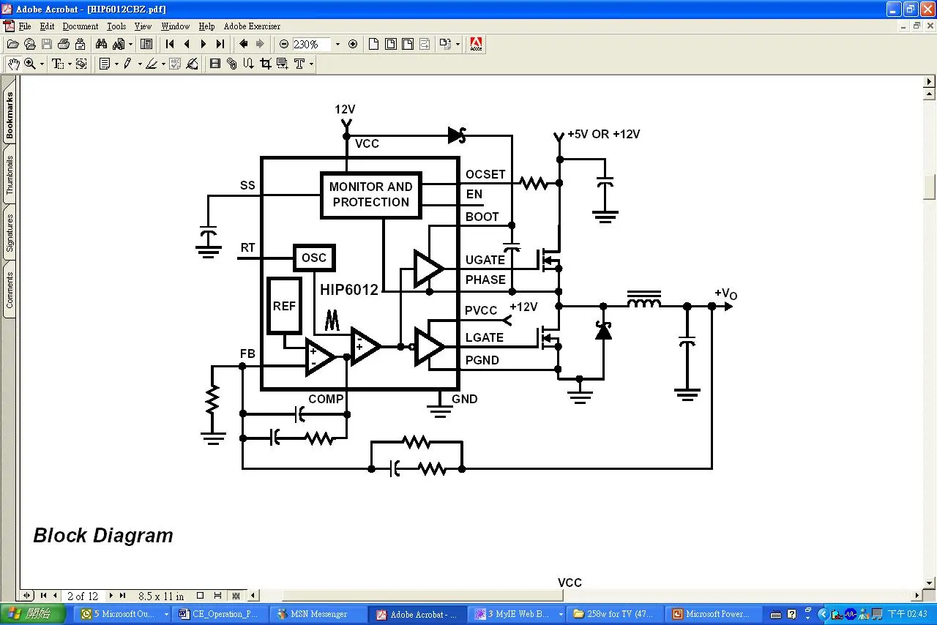937x625 pixels.
Task: Select the Hand tool
Action: 14,64
